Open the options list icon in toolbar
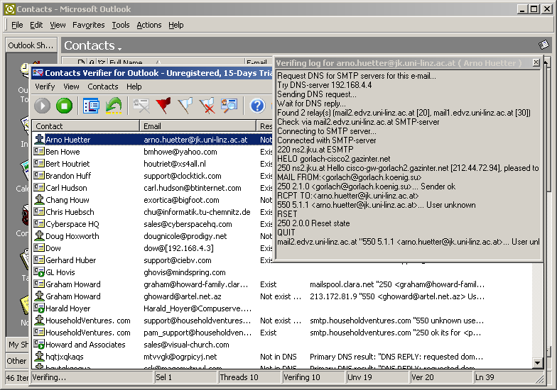This screenshot has height=390, width=557. (91, 106)
